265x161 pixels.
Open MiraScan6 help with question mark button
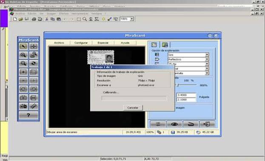click(x=28, y=115)
